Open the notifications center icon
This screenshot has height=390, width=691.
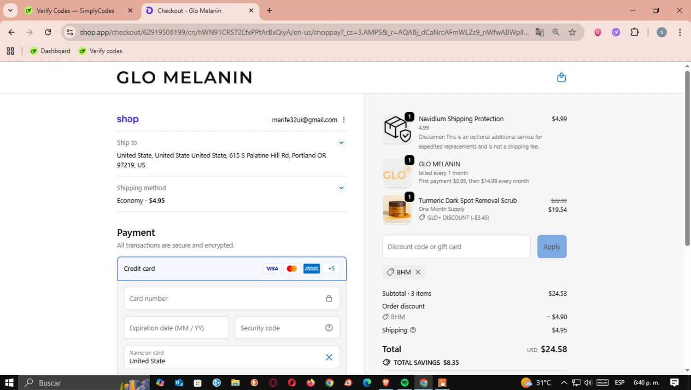coord(674,383)
